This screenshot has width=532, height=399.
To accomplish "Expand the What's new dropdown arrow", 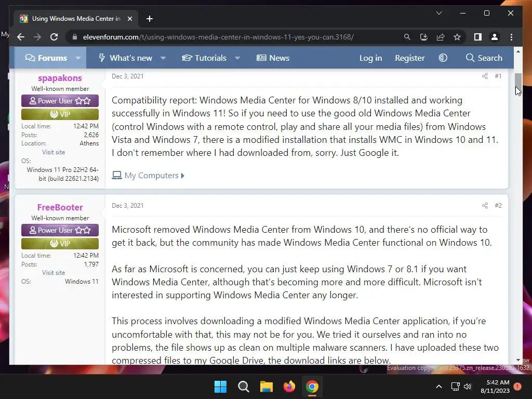I will tap(163, 58).
